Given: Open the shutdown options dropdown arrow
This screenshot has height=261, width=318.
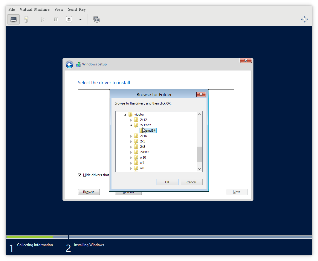Looking at the screenshot, I should tap(80, 19).
